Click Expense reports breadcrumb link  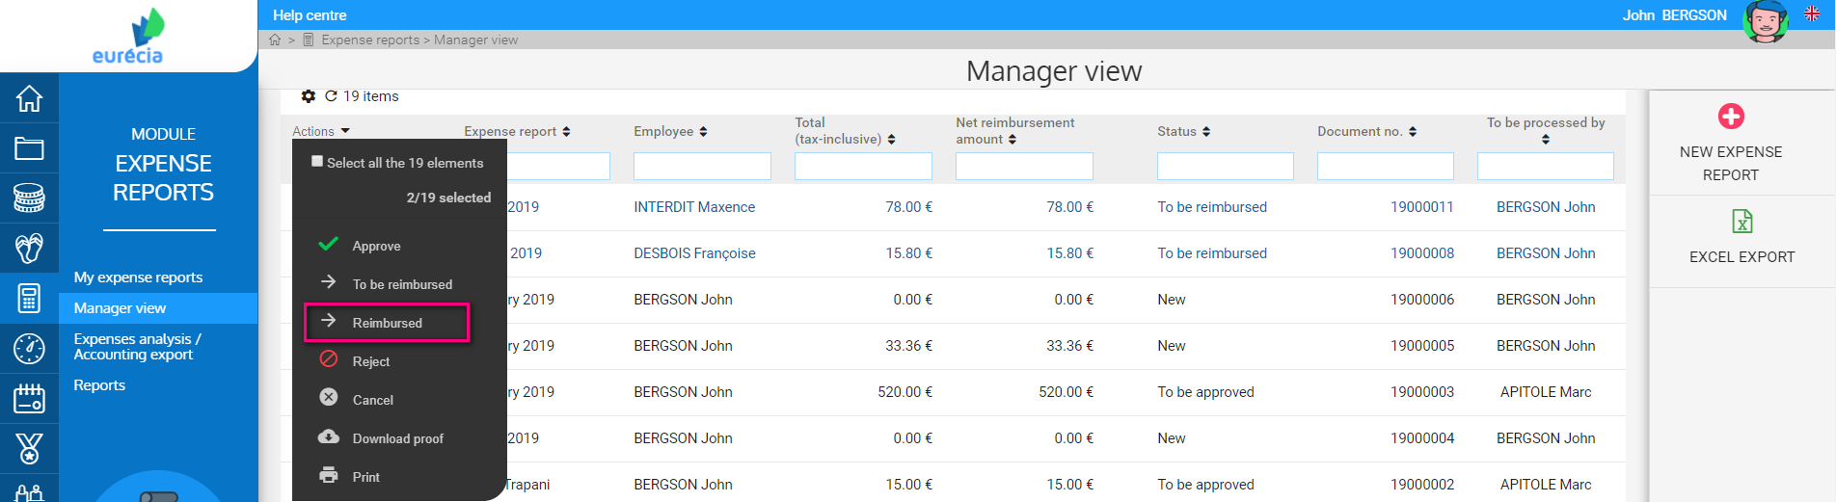tap(370, 40)
